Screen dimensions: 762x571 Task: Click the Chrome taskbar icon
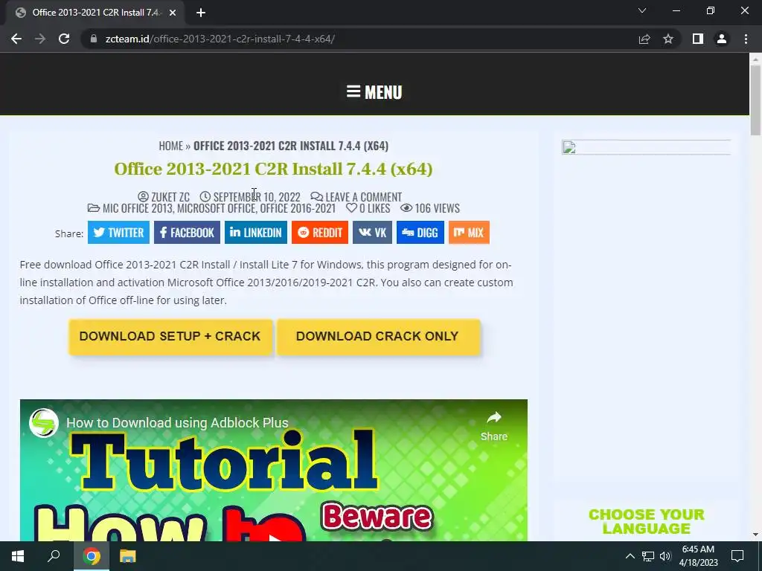(x=92, y=556)
